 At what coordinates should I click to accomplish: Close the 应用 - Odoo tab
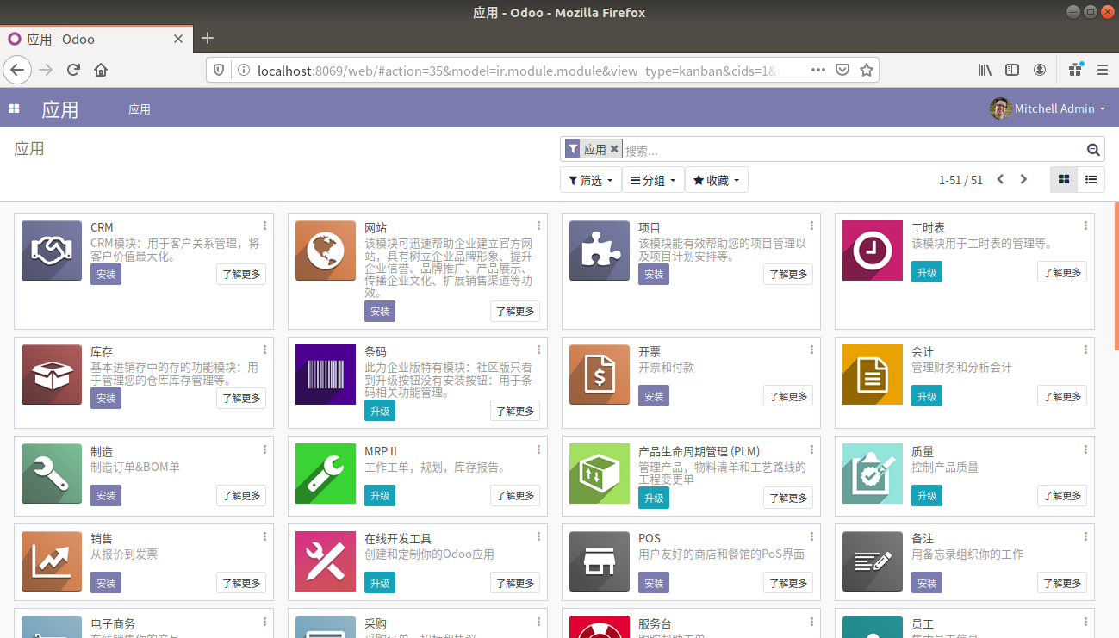click(x=179, y=39)
